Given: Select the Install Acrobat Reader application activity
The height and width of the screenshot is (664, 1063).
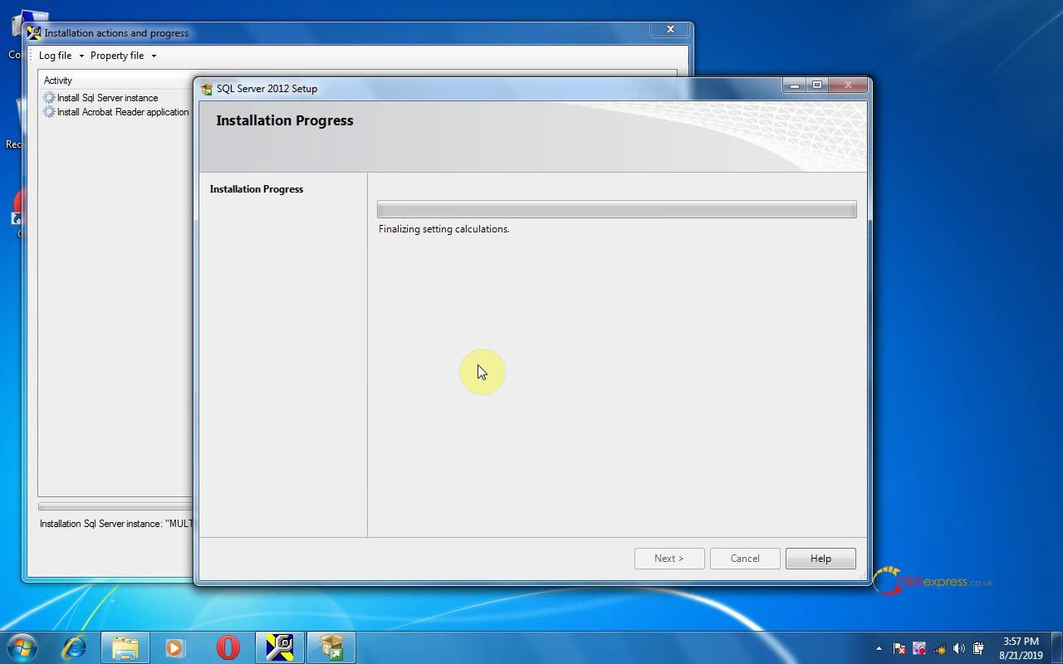Looking at the screenshot, I should pos(122,112).
